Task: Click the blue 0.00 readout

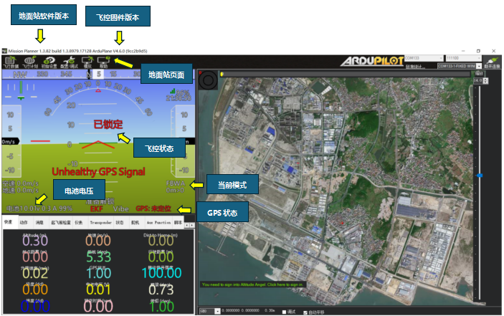Action: (x=35, y=306)
